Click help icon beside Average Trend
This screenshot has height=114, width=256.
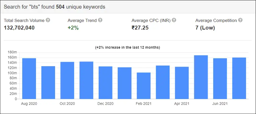coord(100,20)
